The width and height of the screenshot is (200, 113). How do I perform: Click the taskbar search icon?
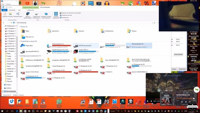click(7, 111)
